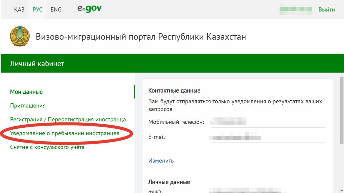This screenshot has height=193, width=344.
Task: Click the Контактные данные heading
Action: [x=174, y=91]
